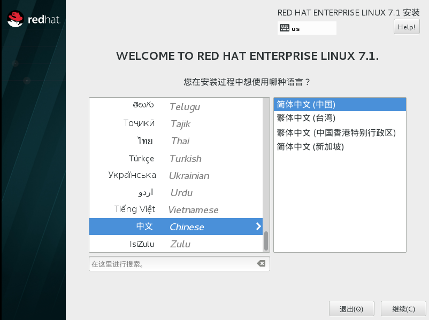The width and height of the screenshot is (429, 320).
Task: Click the keyboard layout icon
Action: (x=284, y=28)
